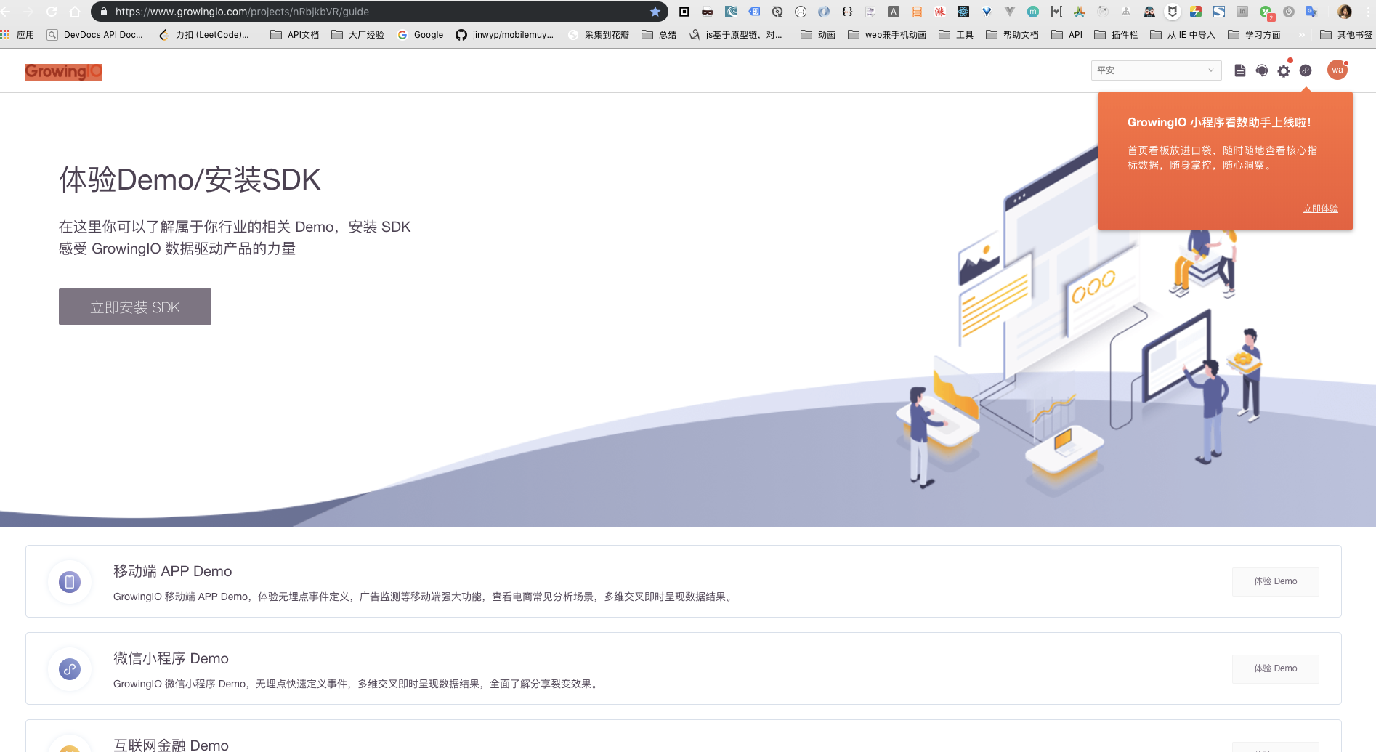1376x752 pixels.
Task: Click 体验 Demo for 微信小程序 Demo
Action: click(1276, 668)
